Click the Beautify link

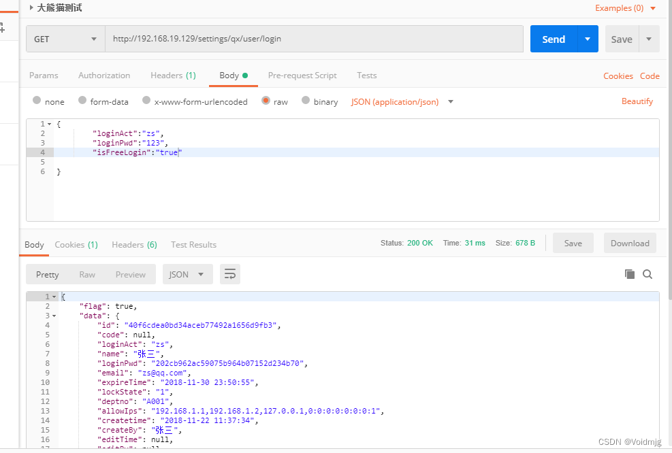pyautogui.click(x=637, y=101)
